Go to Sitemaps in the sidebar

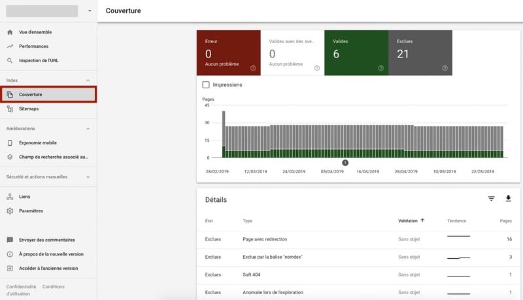29,109
